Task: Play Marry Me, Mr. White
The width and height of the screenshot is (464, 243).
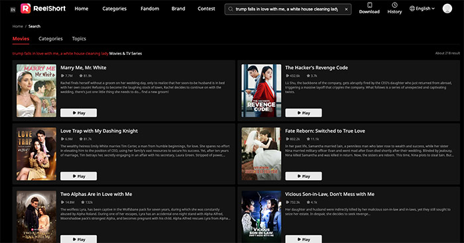Action: pyautogui.click(x=78, y=113)
